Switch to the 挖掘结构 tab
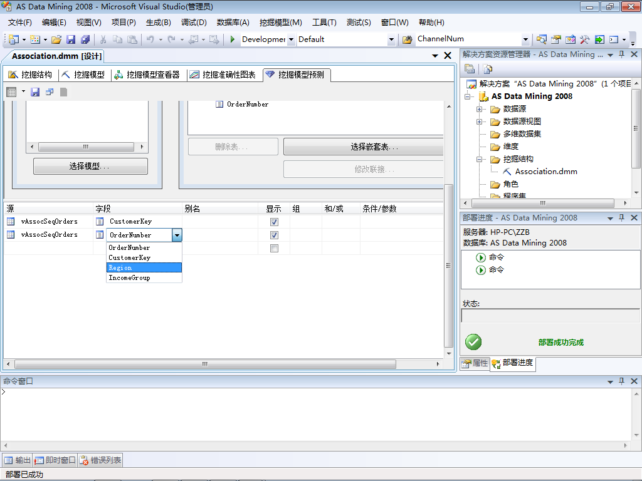 point(31,75)
